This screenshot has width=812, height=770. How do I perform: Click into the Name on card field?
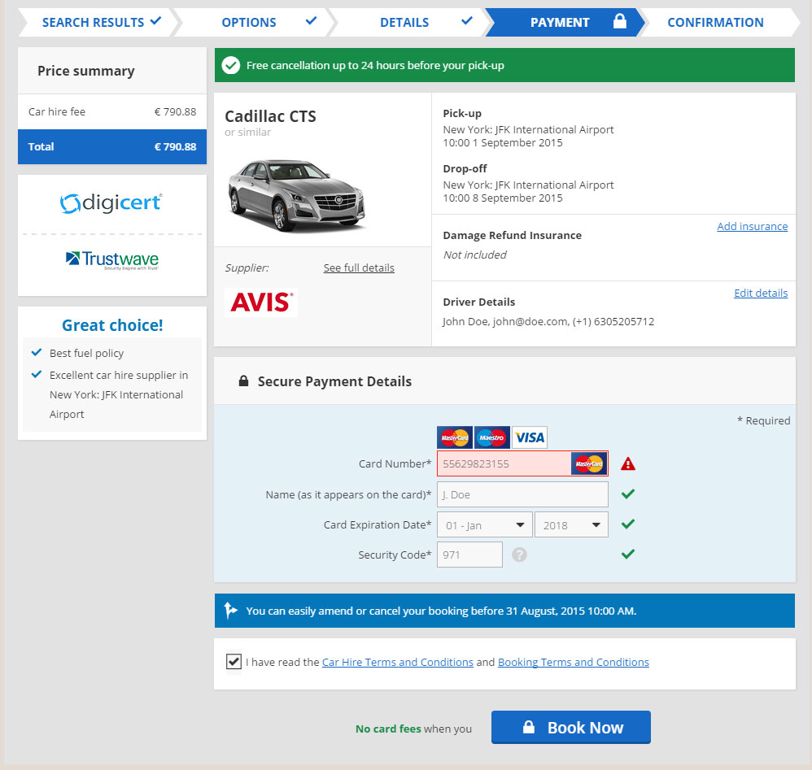coord(522,494)
